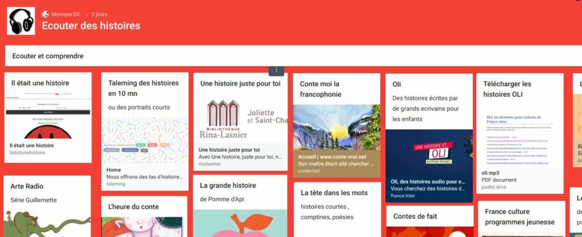
Task: Open Une histoire juste pour toi link
Action: [x=240, y=156]
